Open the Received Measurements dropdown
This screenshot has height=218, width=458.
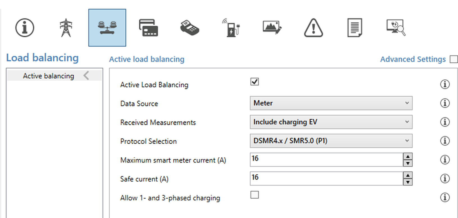tap(331, 122)
